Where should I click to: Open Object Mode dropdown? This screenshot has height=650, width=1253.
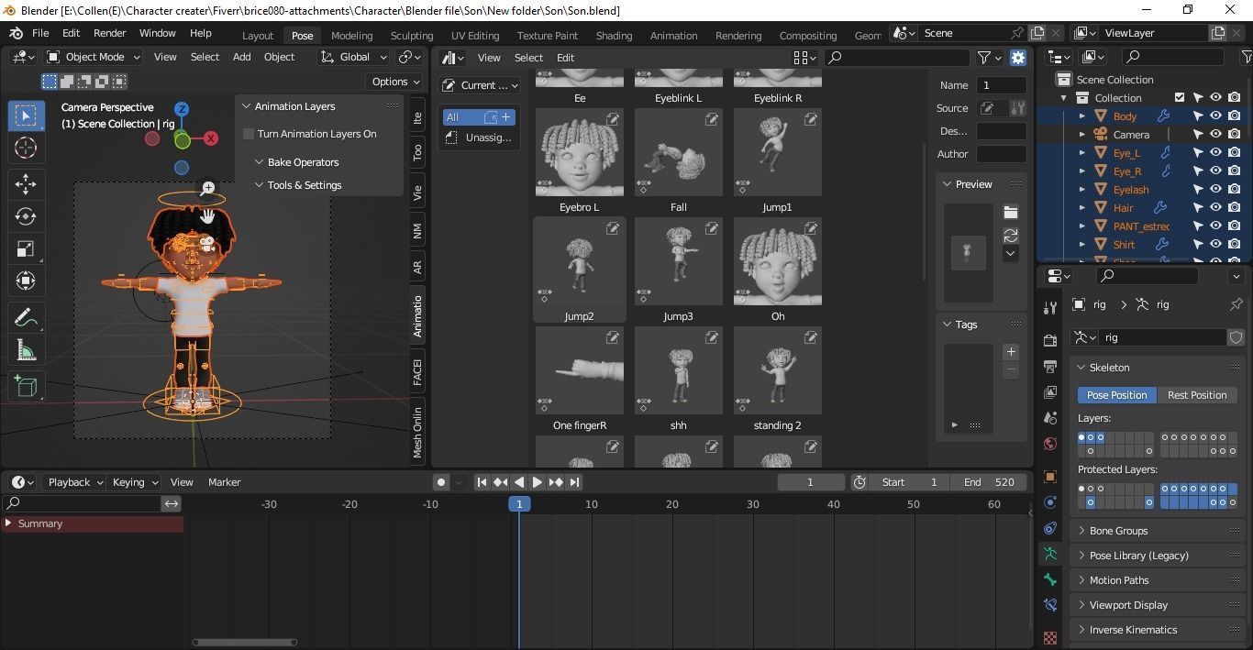click(94, 57)
